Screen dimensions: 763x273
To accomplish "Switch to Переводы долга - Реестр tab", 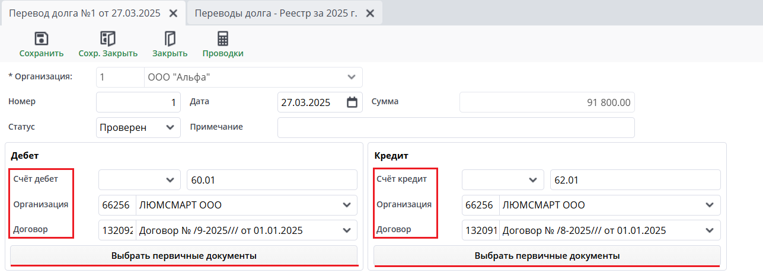I will point(276,13).
